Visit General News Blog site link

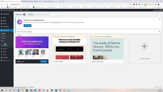[9, 10]
